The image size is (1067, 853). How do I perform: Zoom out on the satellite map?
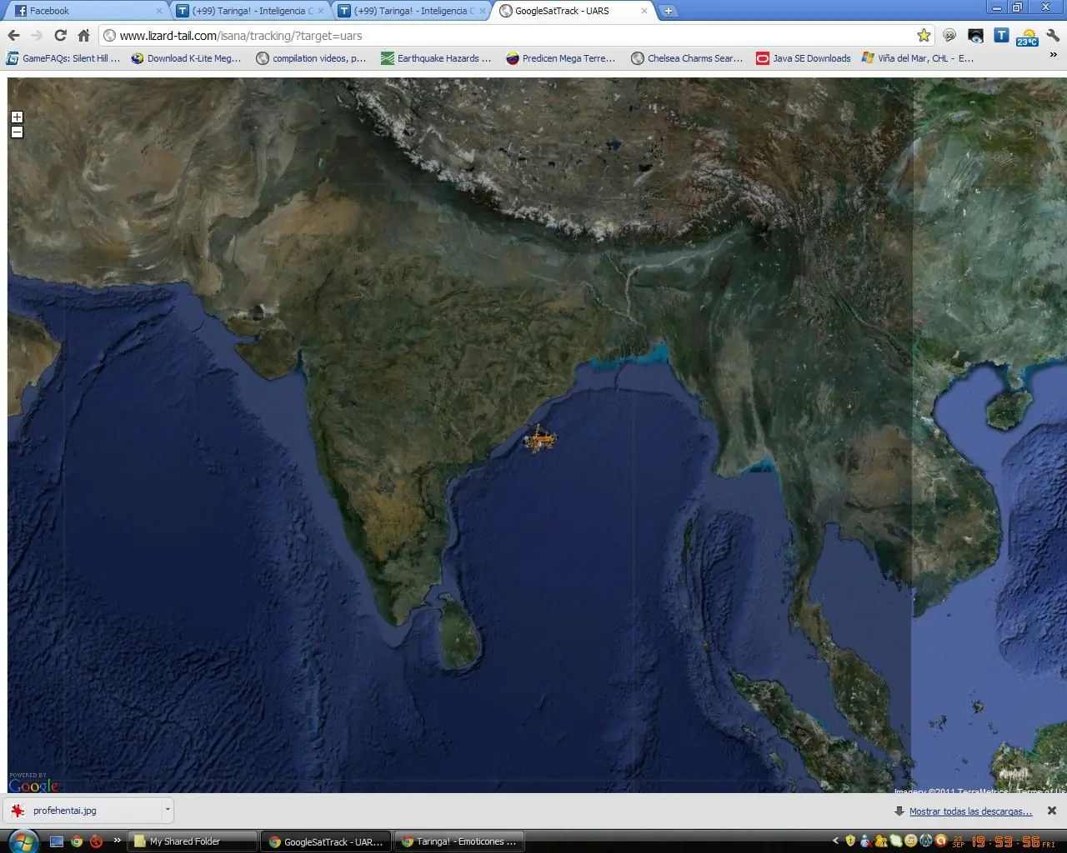point(17,132)
